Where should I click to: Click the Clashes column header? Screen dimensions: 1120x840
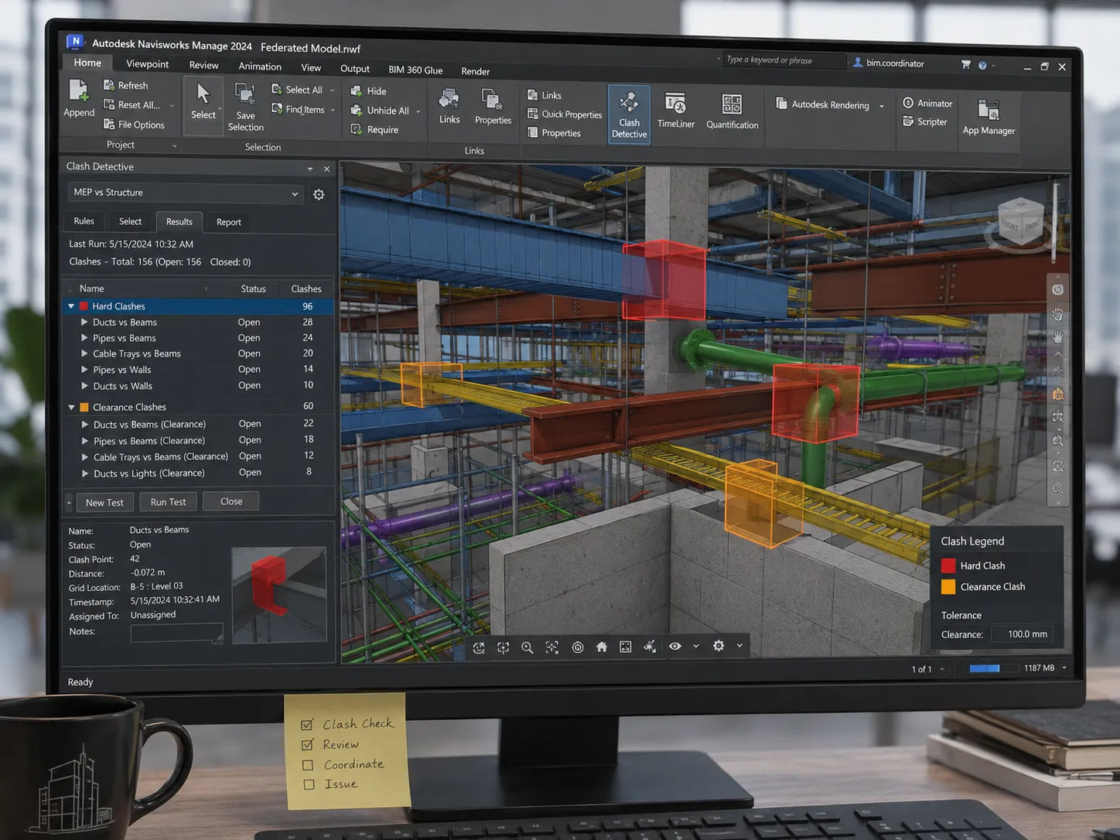pos(306,289)
